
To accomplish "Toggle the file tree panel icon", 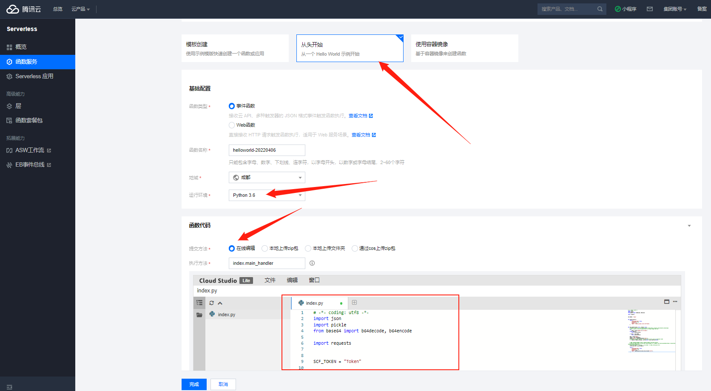I will [x=199, y=303].
